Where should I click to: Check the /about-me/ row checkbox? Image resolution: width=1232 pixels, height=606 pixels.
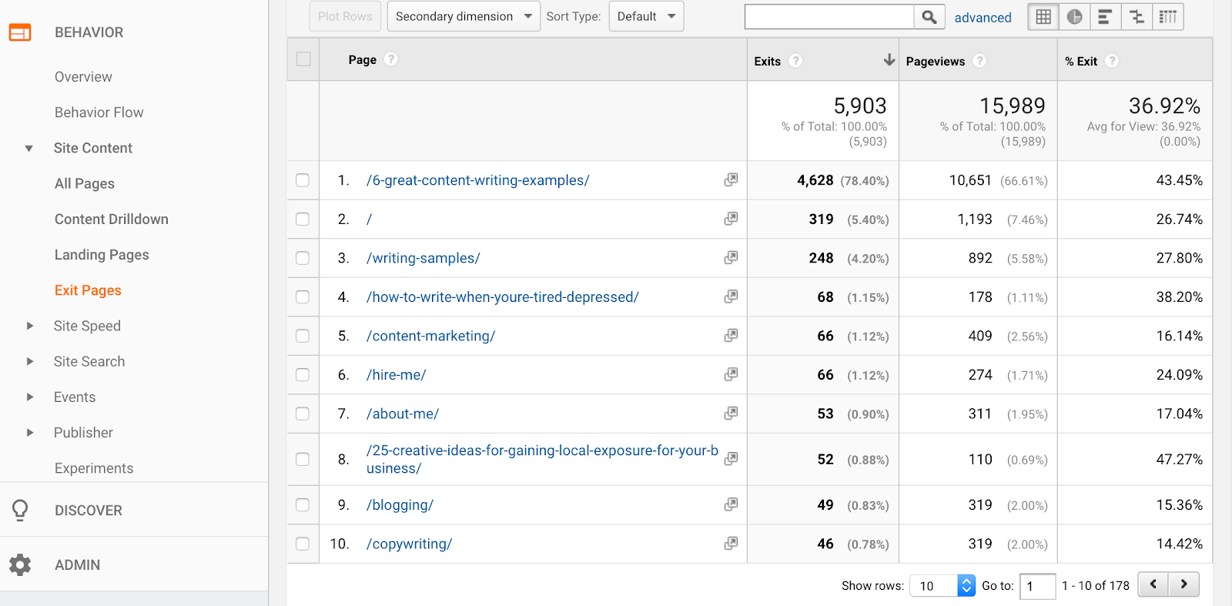[303, 413]
